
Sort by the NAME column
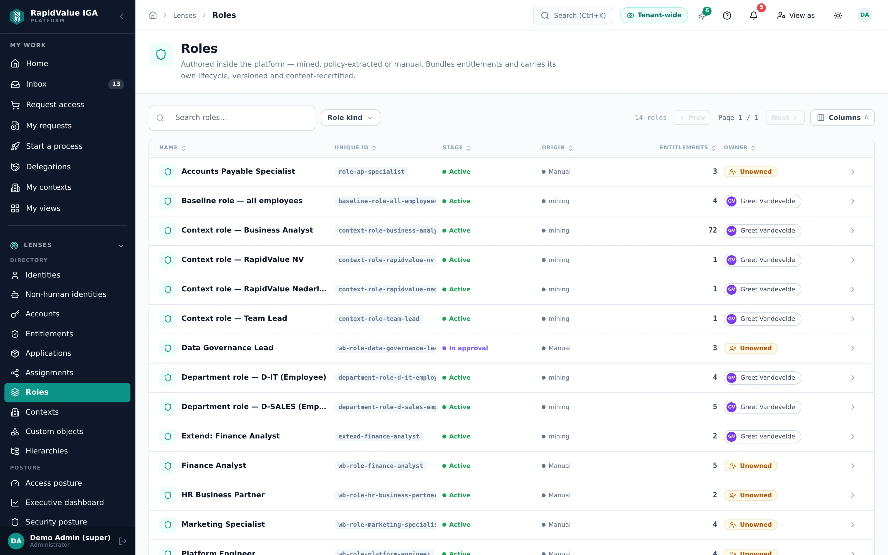point(172,148)
